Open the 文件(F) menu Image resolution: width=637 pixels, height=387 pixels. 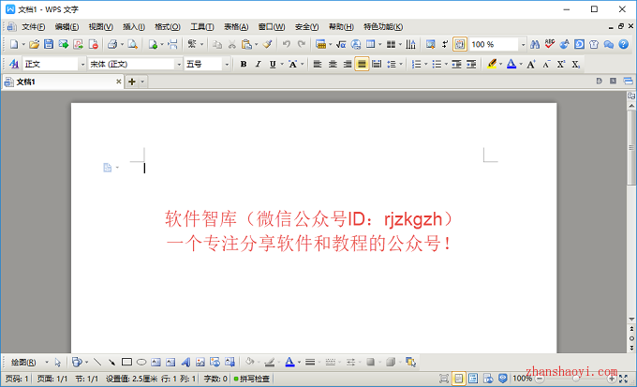pyautogui.click(x=34, y=27)
